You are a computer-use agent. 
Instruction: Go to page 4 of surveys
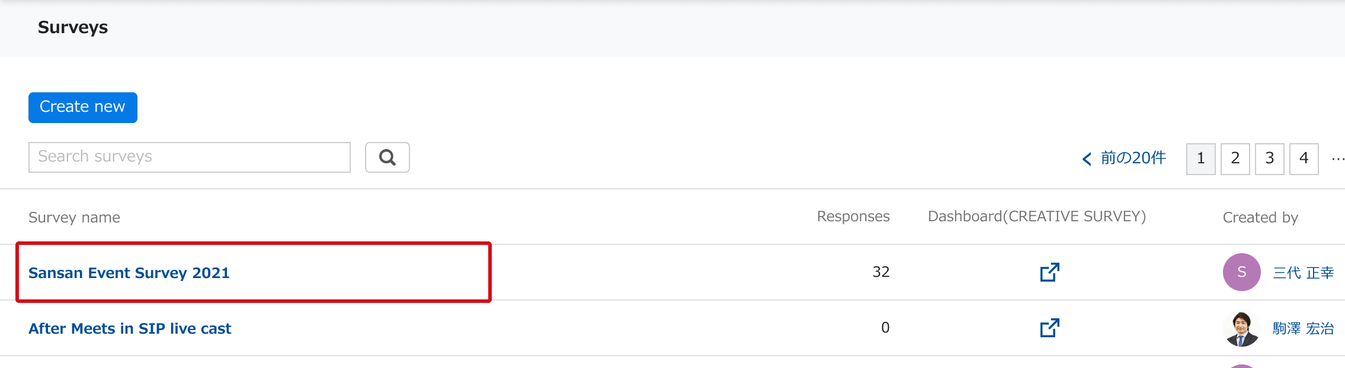click(1304, 159)
